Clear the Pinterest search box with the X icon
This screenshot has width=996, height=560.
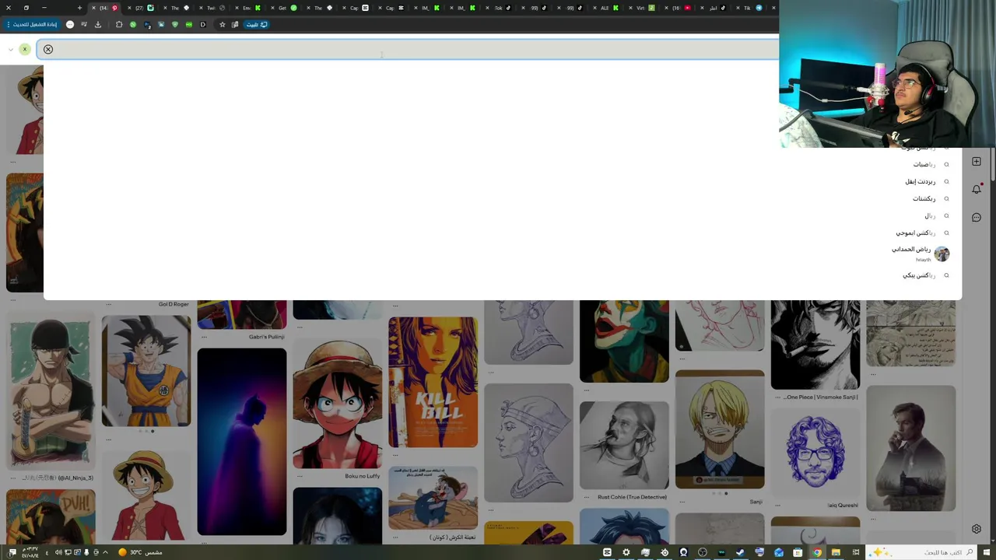click(48, 49)
